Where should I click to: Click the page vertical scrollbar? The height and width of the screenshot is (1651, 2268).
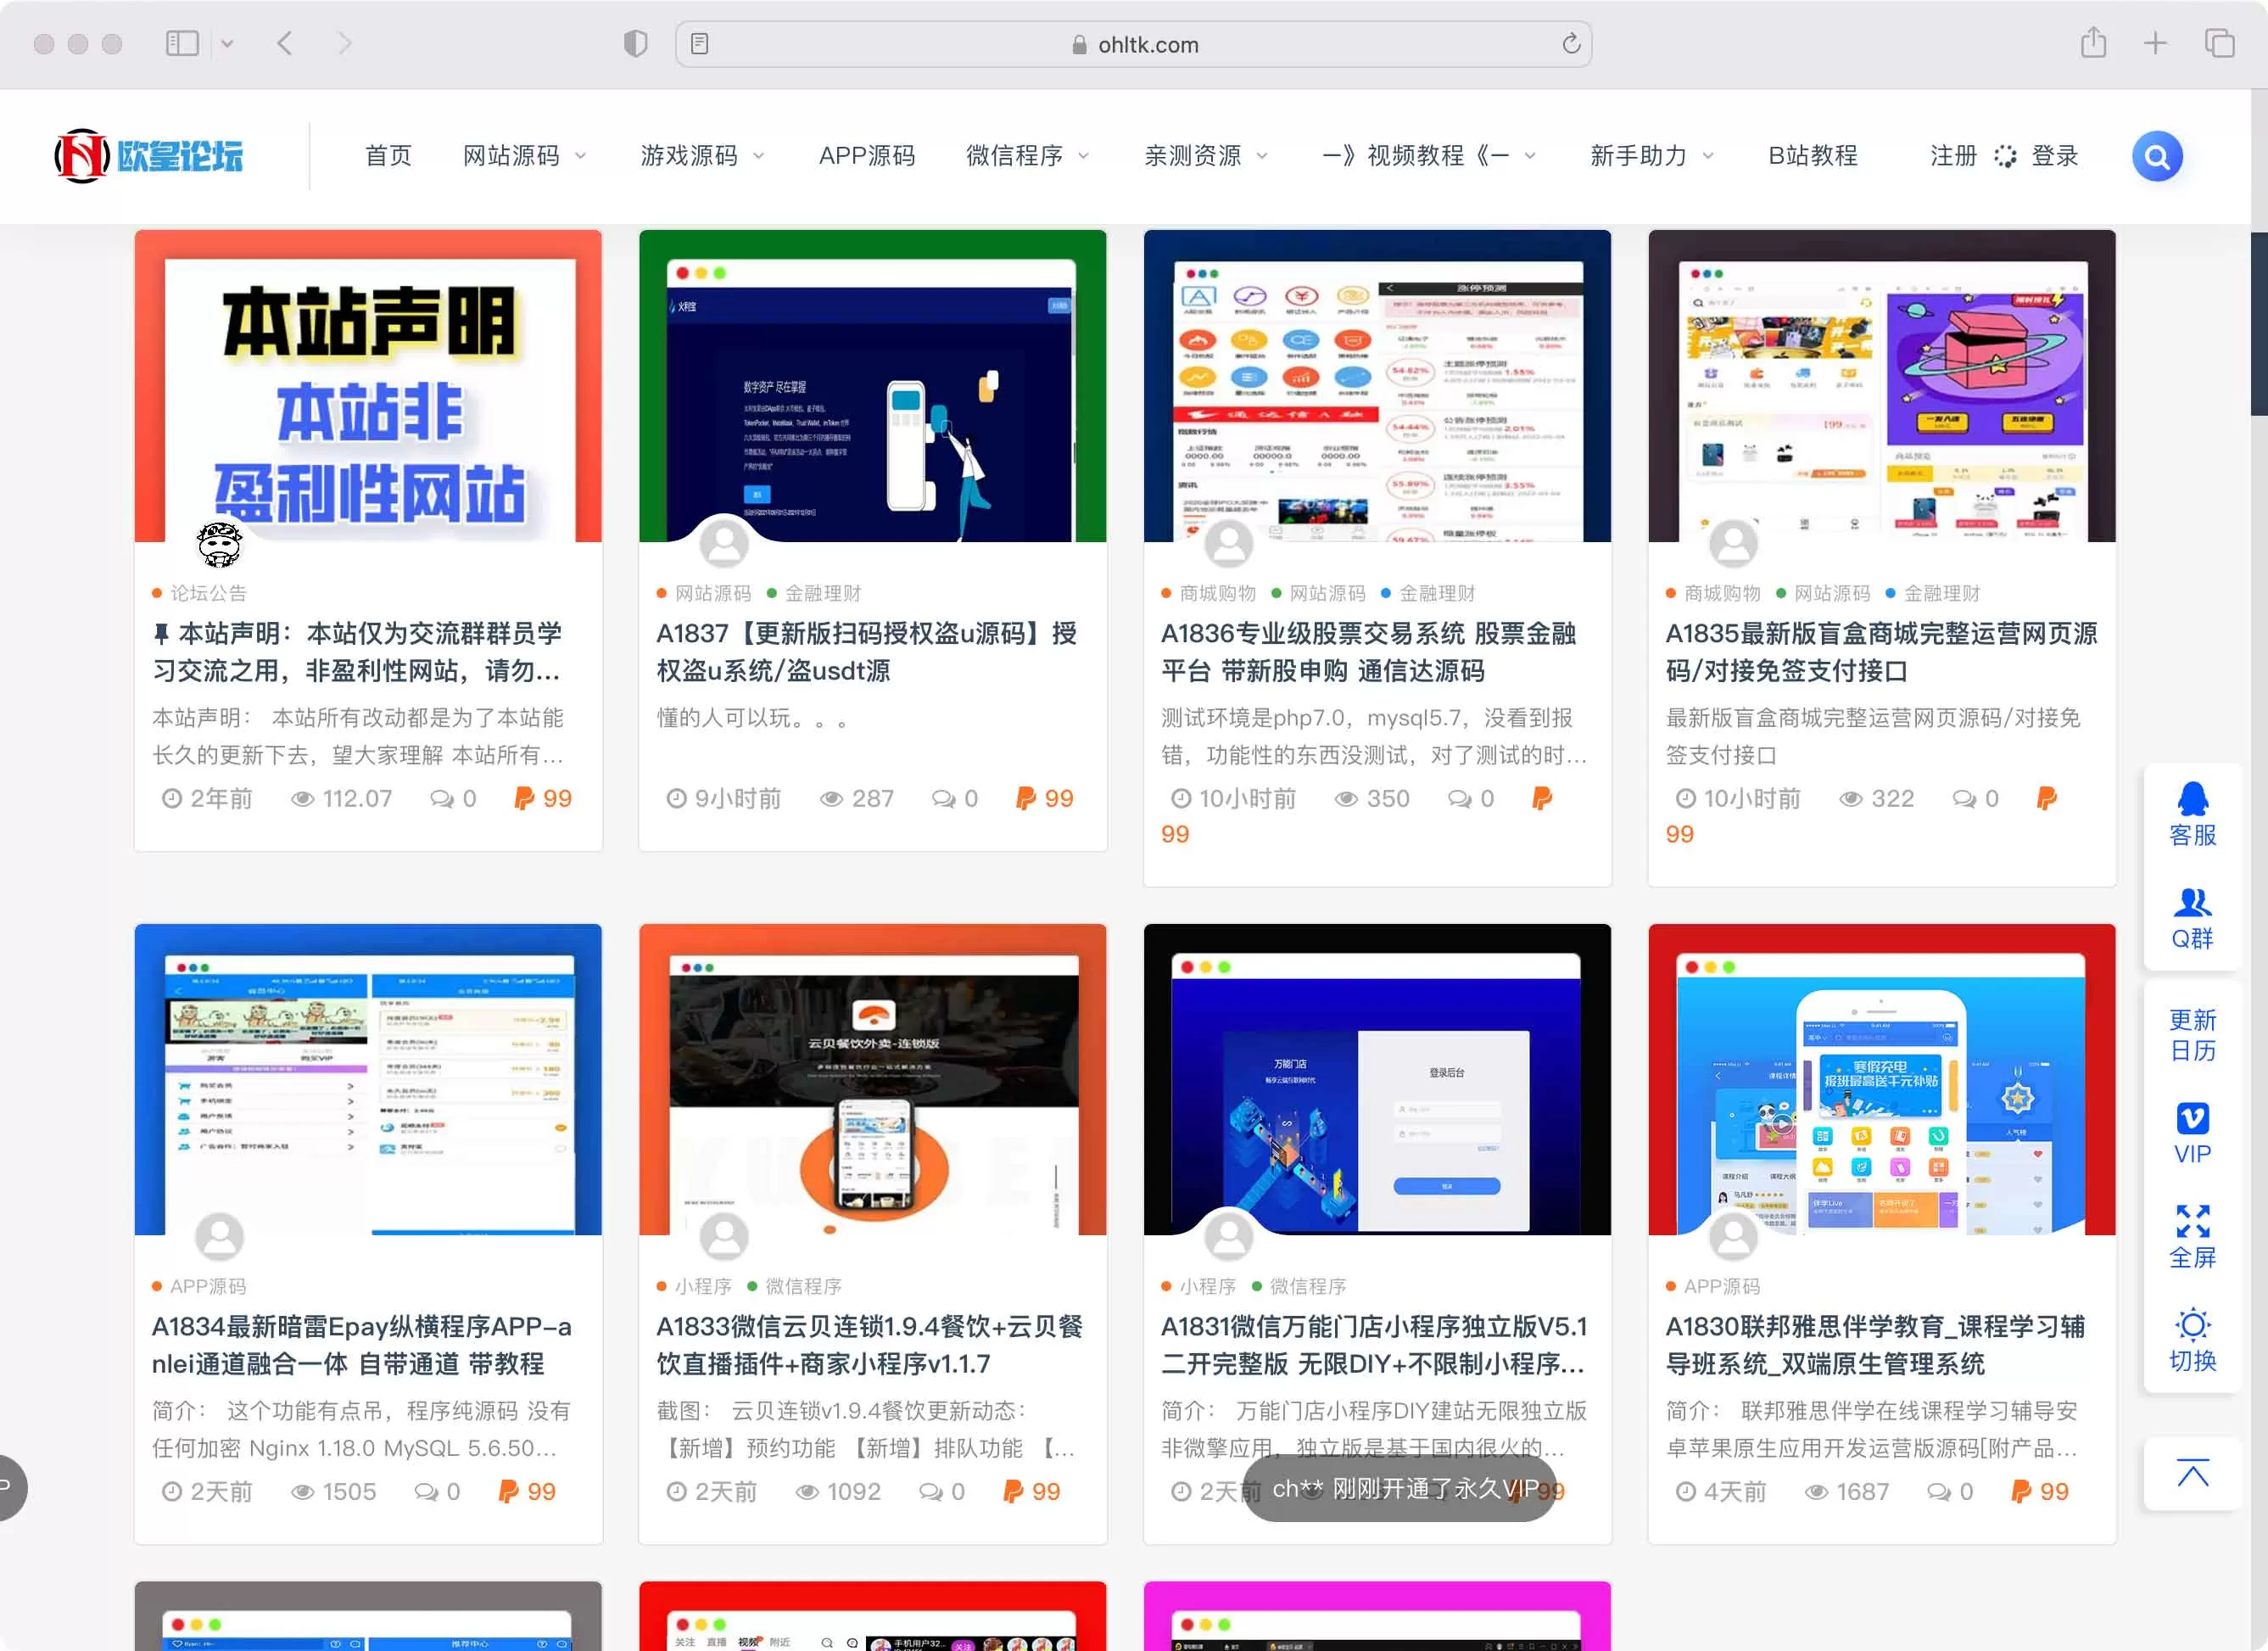[2259, 323]
